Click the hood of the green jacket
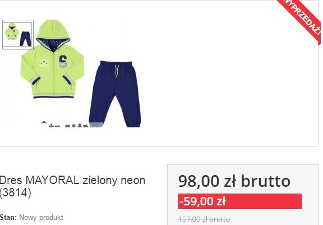The width and height of the screenshot is (323, 225). (53, 33)
